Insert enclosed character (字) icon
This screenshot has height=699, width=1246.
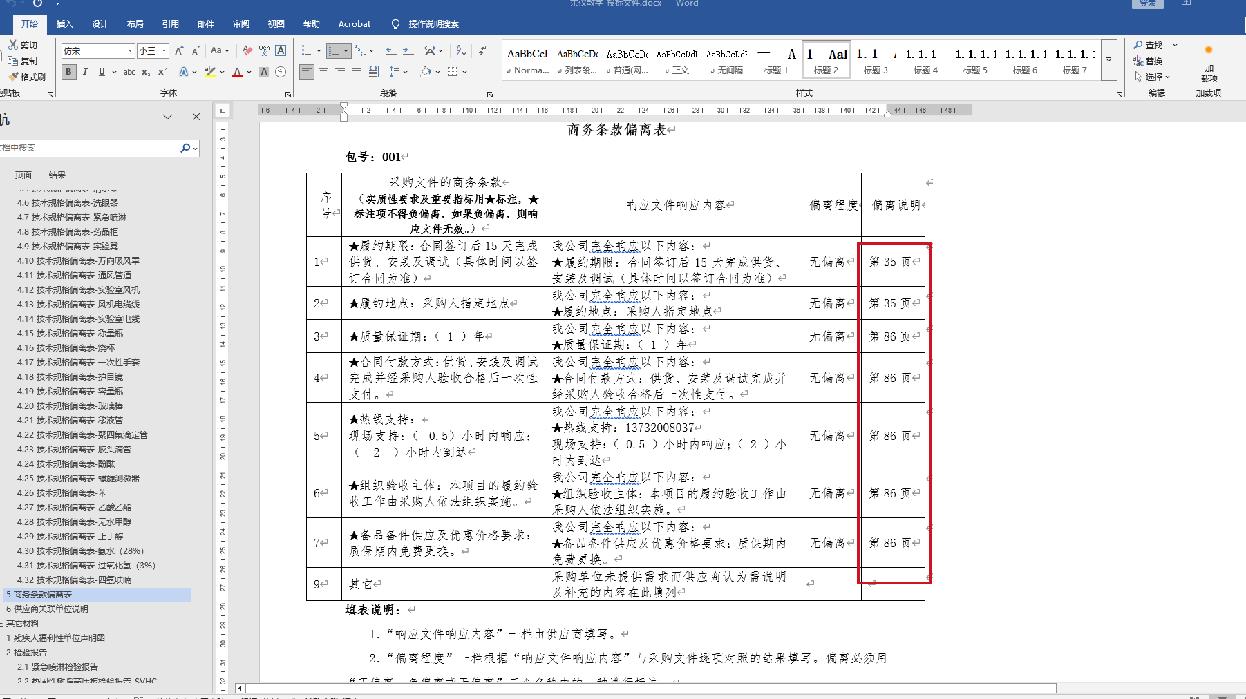[x=281, y=72]
